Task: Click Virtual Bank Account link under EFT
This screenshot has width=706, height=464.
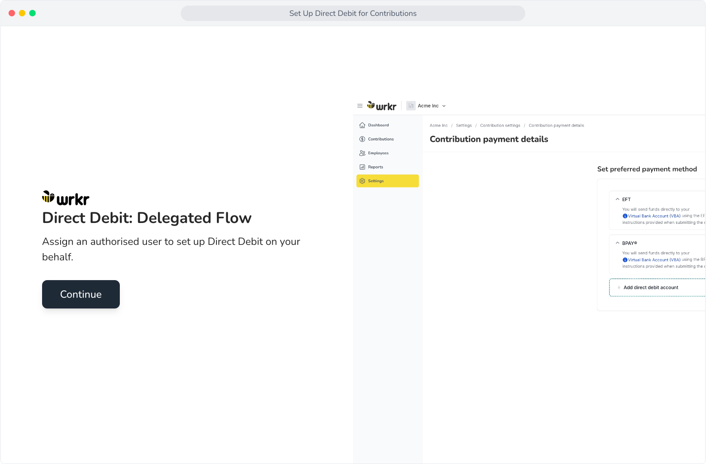Action: coord(654,216)
